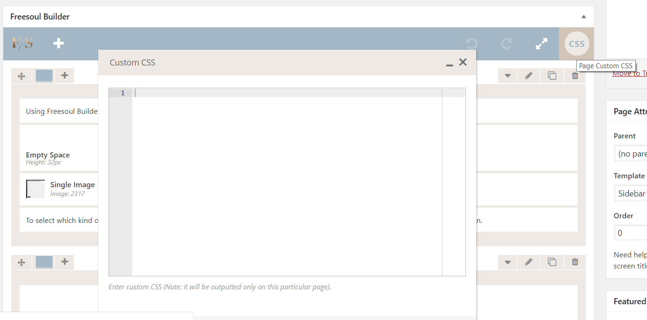Screen dimensions: 647x320
Task: Delete the second row with the trash icon
Action: (575, 262)
